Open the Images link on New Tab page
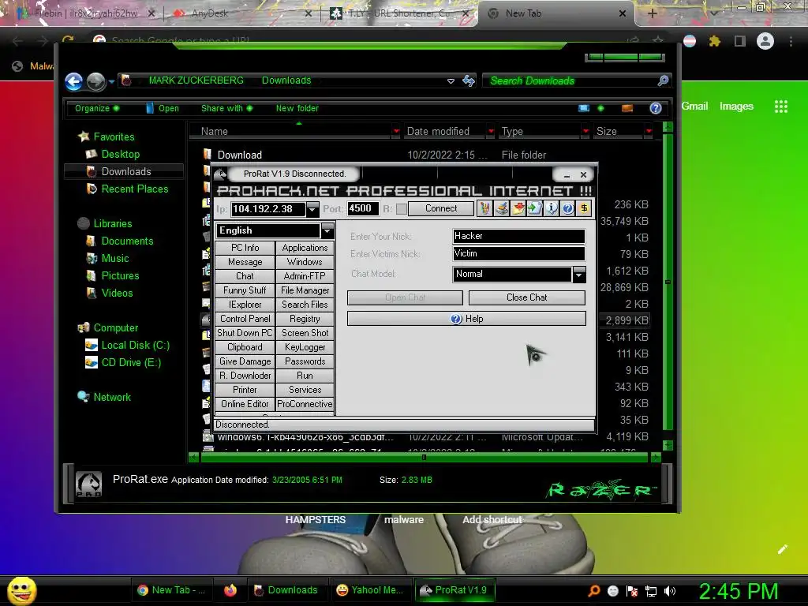The width and height of the screenshot is (808, 606). click(736, 107)
